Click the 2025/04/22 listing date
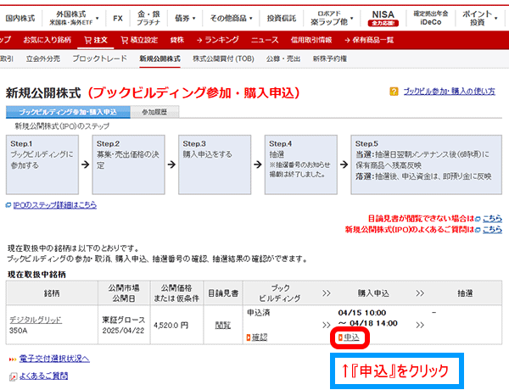Image resolution: width=509 pixels, height=390 pixels. tap(123, 331)
